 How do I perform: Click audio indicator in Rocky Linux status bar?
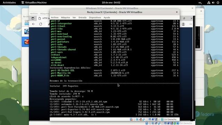137,119
